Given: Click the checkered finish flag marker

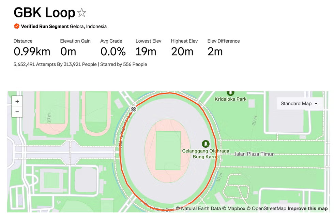Looking at the screenshot, I should 134,109.
